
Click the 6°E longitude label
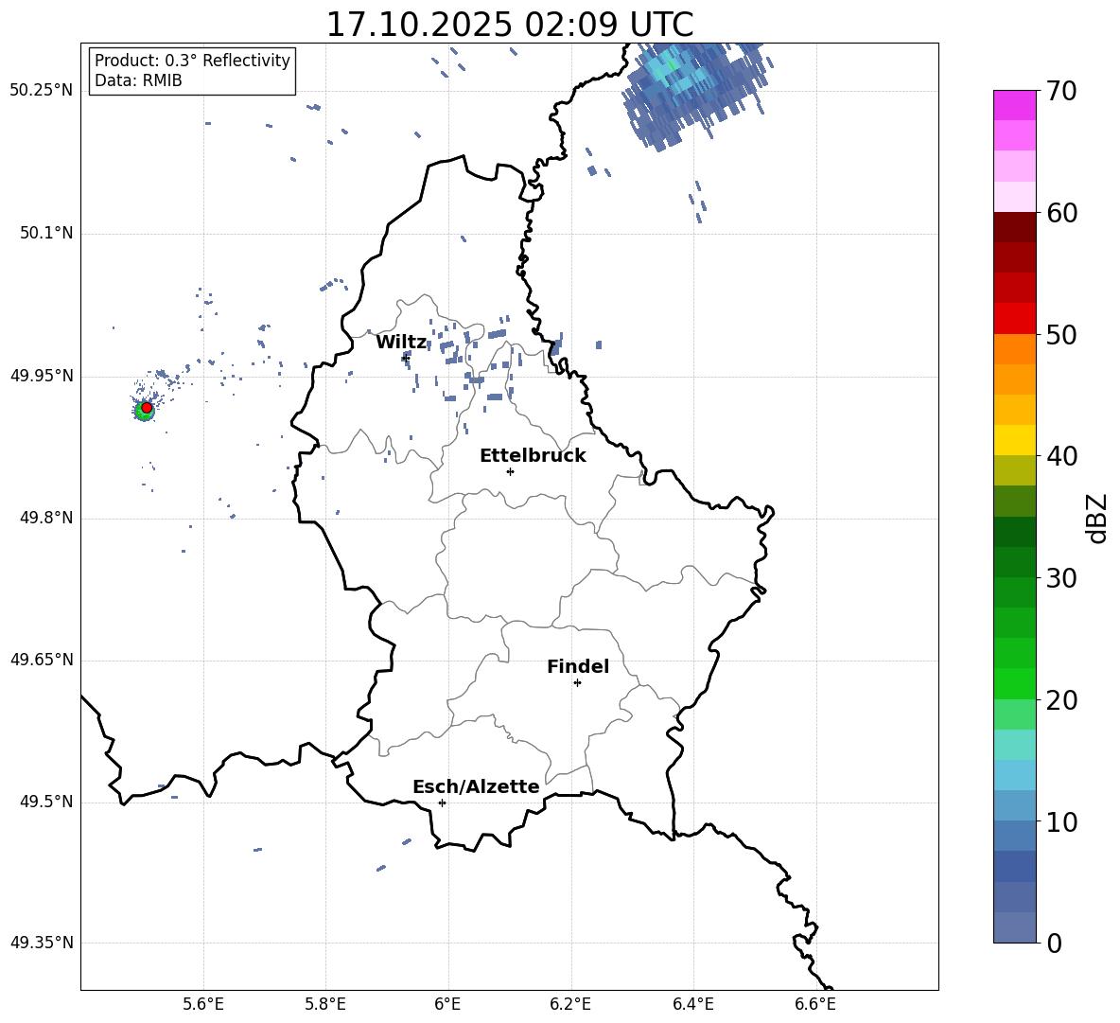point(447,1005)
